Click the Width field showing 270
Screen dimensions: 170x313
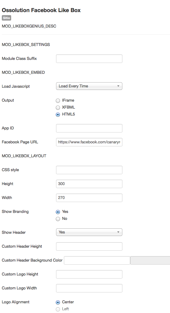coord(89,198)
